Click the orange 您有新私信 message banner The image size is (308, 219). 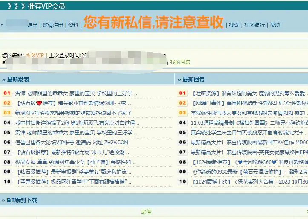[153, 22]
